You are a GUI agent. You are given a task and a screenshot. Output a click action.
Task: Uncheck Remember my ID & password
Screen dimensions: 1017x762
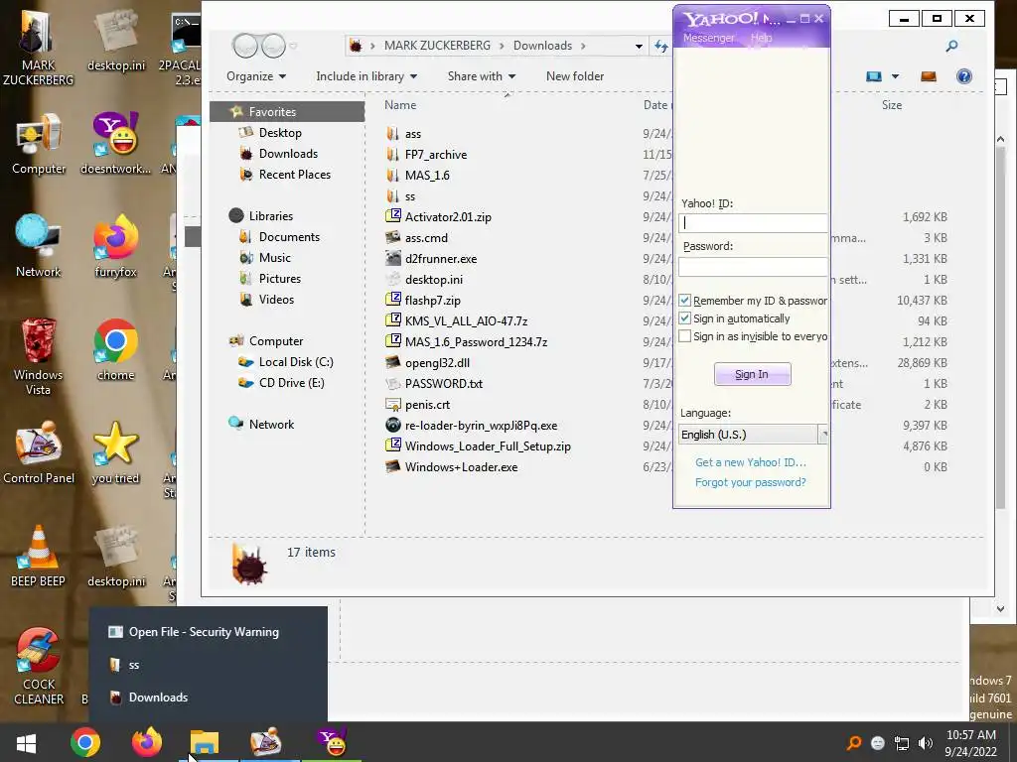[x=685, y=301]
